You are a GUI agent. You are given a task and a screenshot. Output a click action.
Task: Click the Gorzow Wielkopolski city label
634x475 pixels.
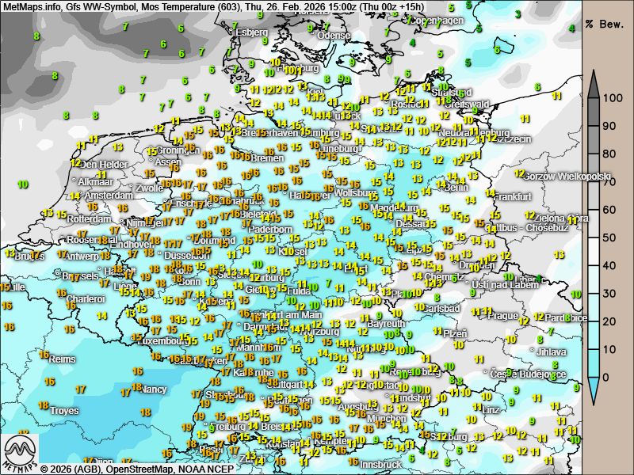(x=567, y=176)
